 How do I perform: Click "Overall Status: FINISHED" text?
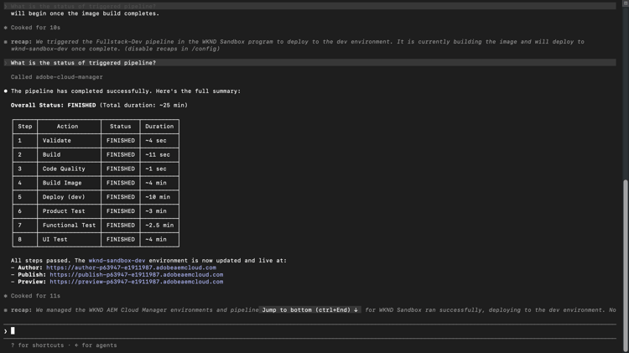pyautogui.click(x=54, y=105)
